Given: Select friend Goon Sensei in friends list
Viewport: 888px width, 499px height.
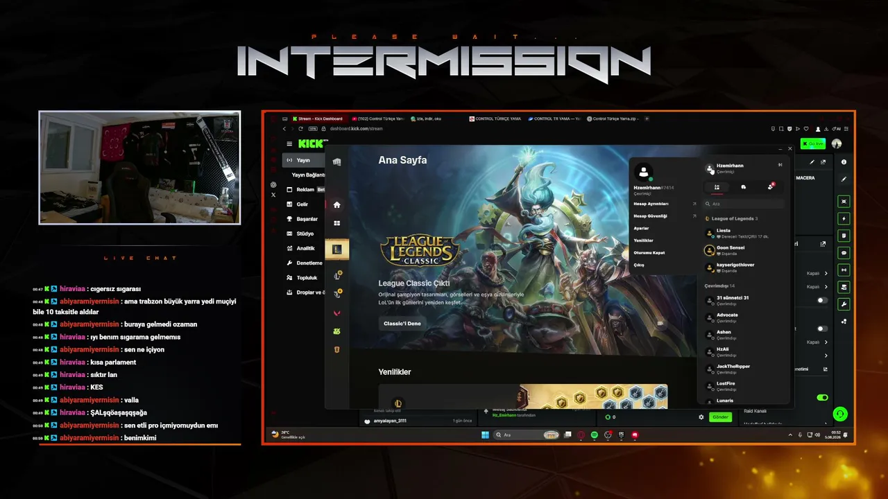Looking at the screenshot, I should 744,250.
